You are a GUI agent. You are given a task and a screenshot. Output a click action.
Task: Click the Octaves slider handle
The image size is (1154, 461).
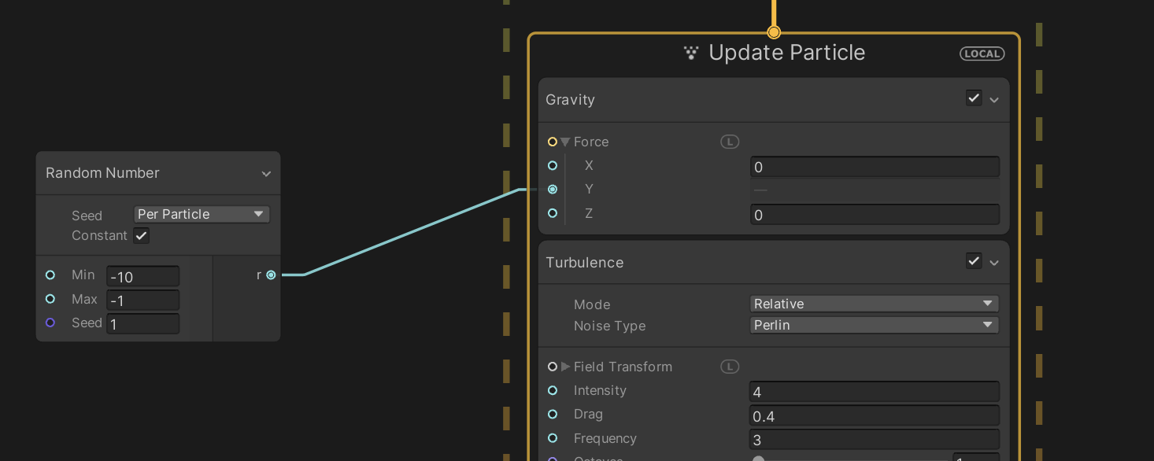(758, 459)
